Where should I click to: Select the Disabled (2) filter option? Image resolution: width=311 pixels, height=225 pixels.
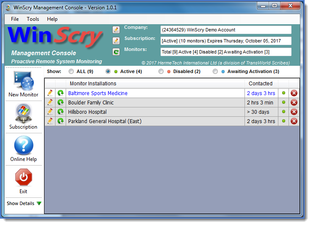161,72
